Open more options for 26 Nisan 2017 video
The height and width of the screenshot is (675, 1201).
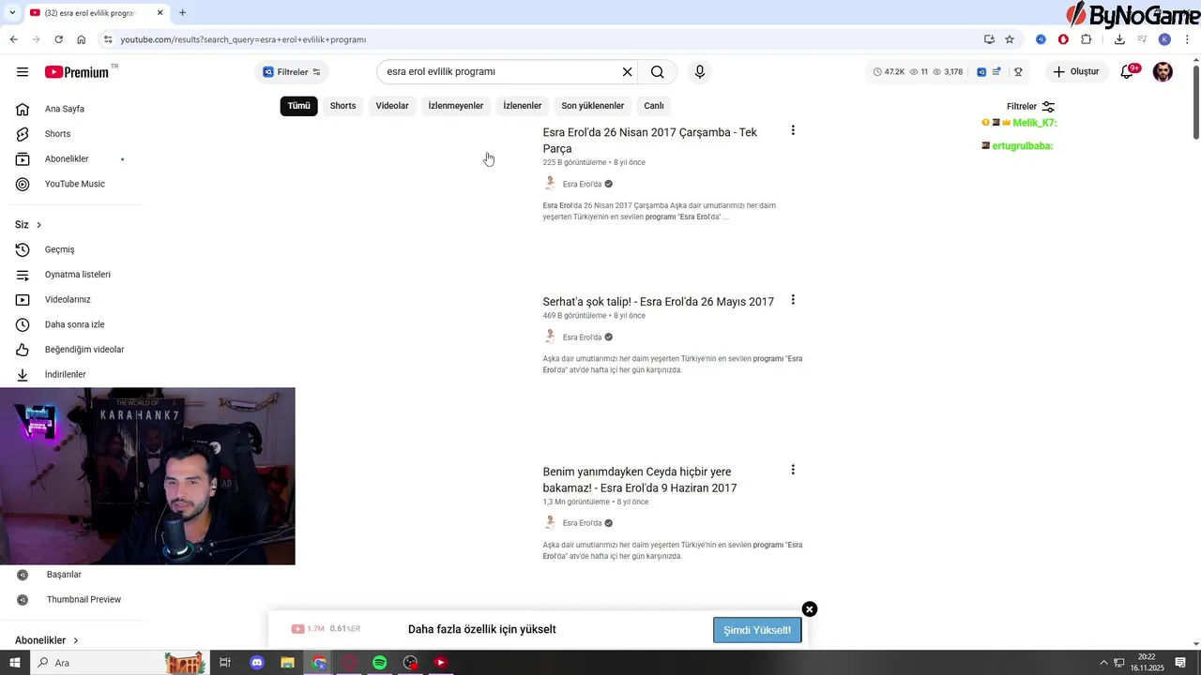click(793, 131)
